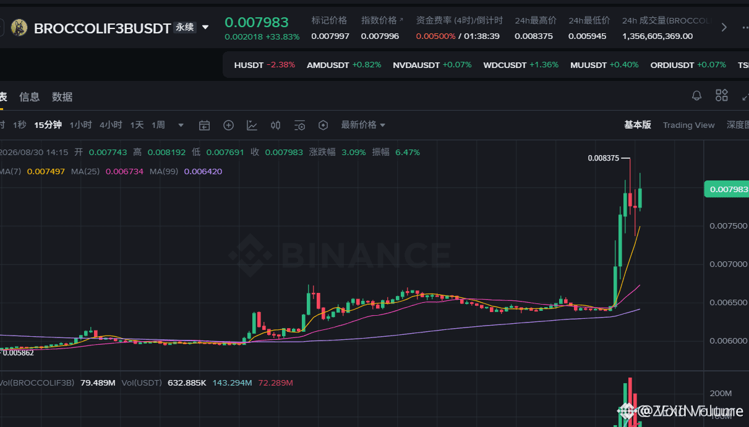Switch to the 数据 tab

tap(62, 97)
